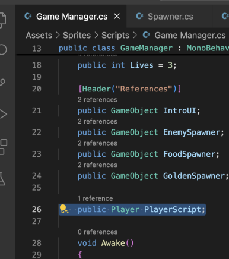Open the Extensions icon in activity bar
The height and width of the screenshot is (259, 229).
[3, 147]
